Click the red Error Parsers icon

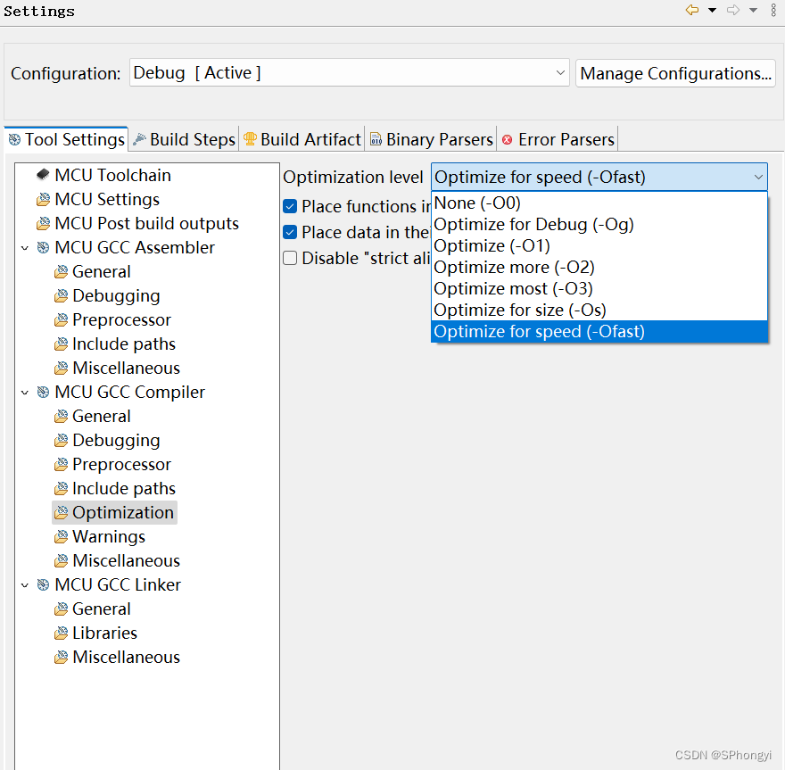click(508, 139)
